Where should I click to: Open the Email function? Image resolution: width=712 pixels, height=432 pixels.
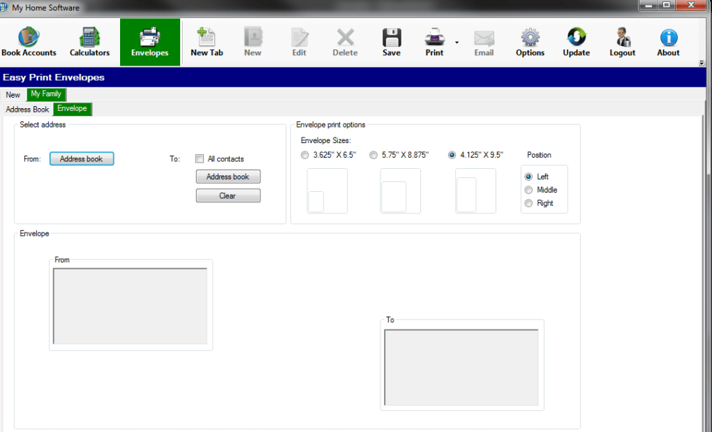[484, 42]
